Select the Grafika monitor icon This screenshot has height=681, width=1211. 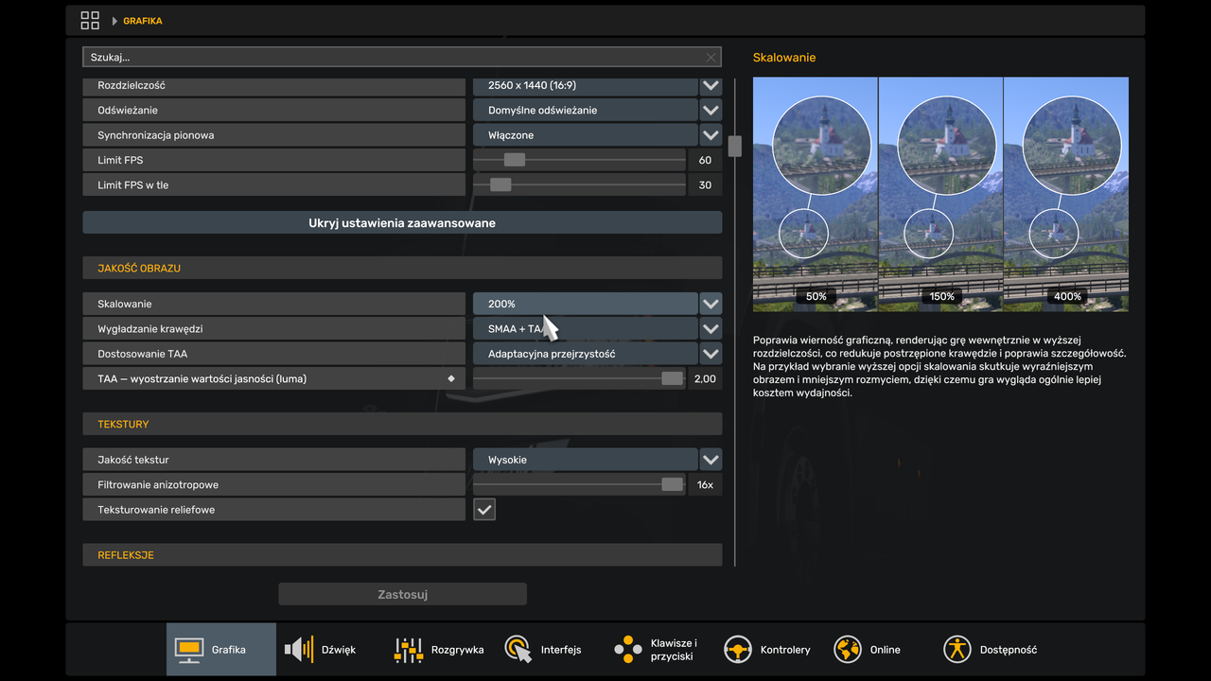[187, 649]
